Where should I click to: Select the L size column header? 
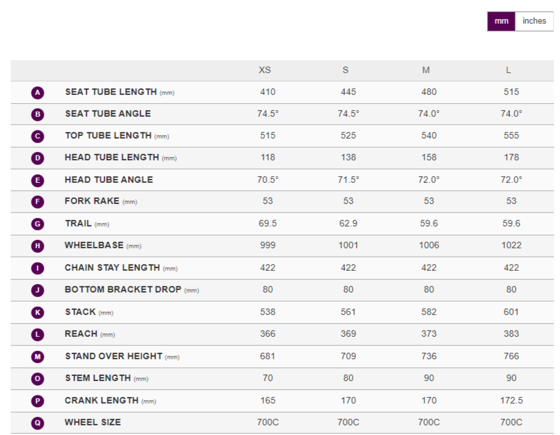tap(509, 70)
